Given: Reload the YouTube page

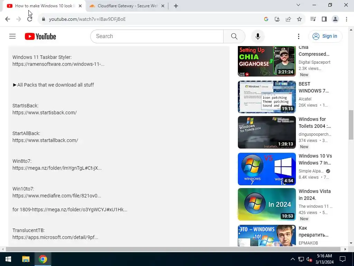Looking at the screenshot, I should click(x=30, y=19).
